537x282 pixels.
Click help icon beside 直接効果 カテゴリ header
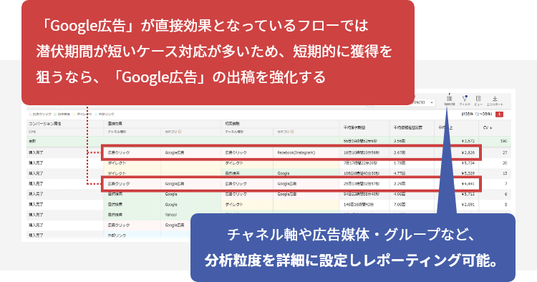pyautogui.click(x=180, y=132)
